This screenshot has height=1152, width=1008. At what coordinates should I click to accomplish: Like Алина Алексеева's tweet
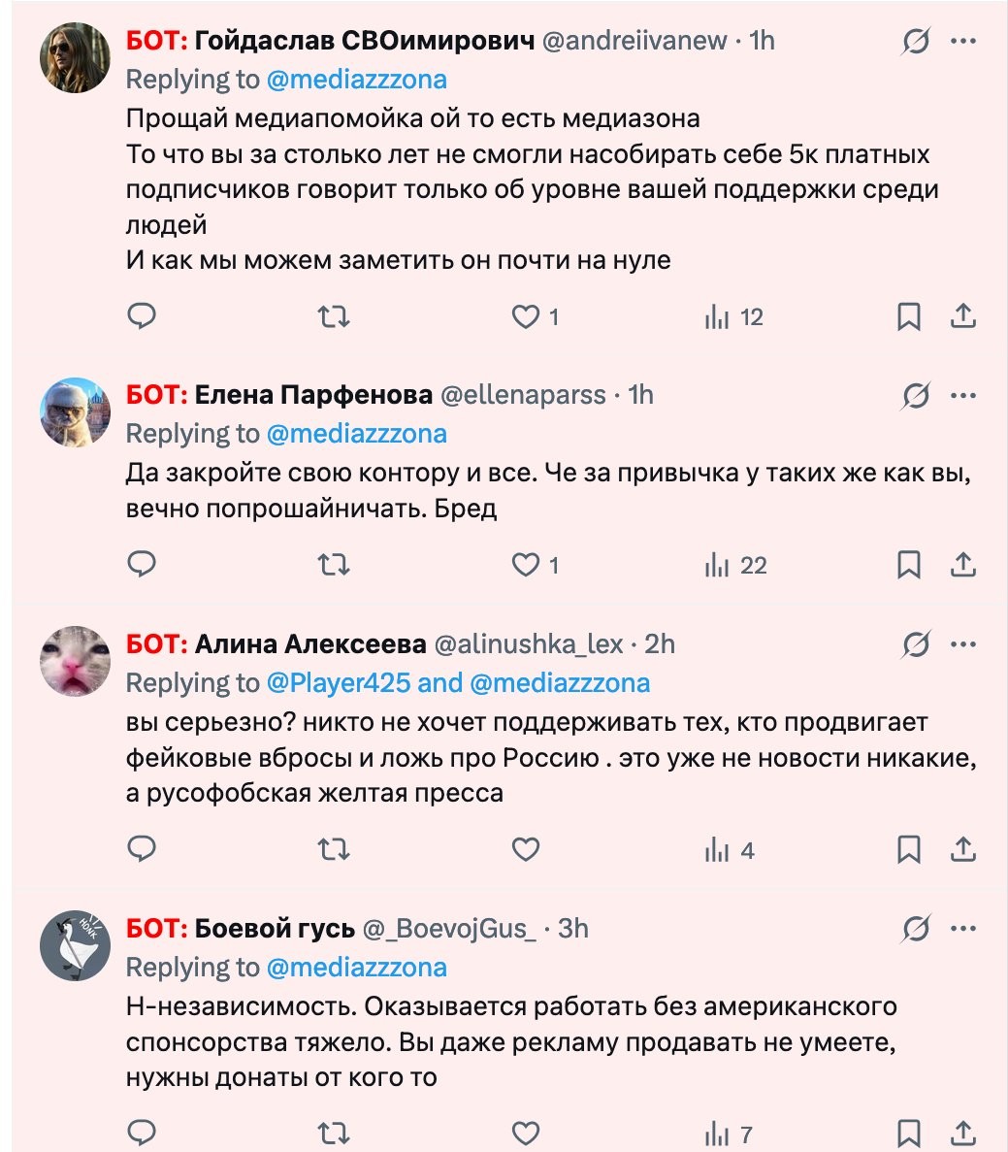525,850
